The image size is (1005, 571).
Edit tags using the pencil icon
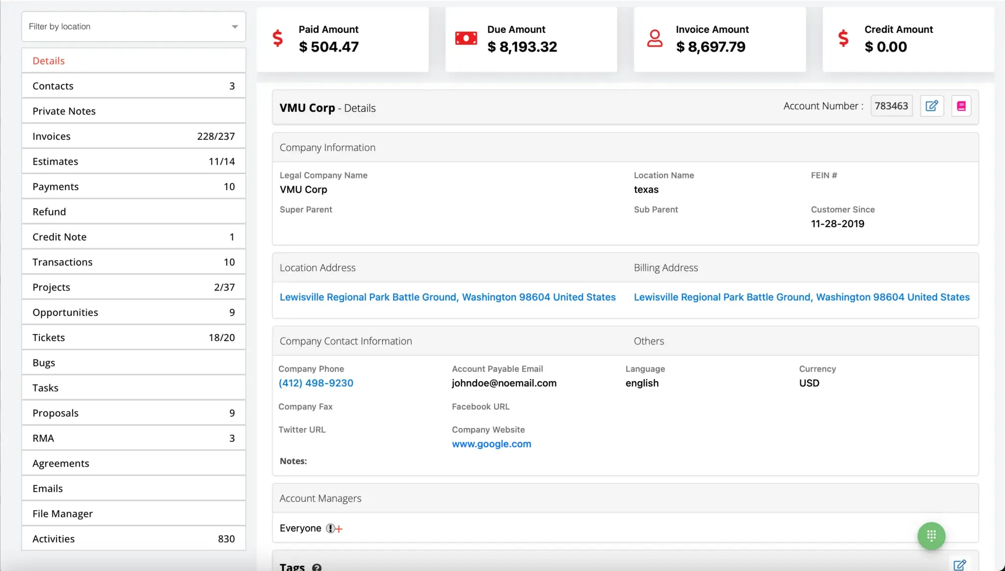coord(959,565)
